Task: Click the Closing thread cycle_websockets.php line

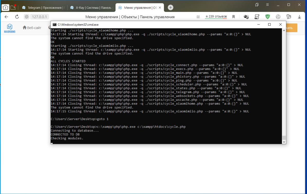Action: pyautogui.click(x=150, y=96)
